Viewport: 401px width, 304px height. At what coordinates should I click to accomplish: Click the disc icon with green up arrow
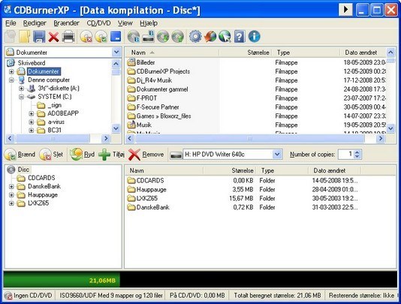(178, 37)
